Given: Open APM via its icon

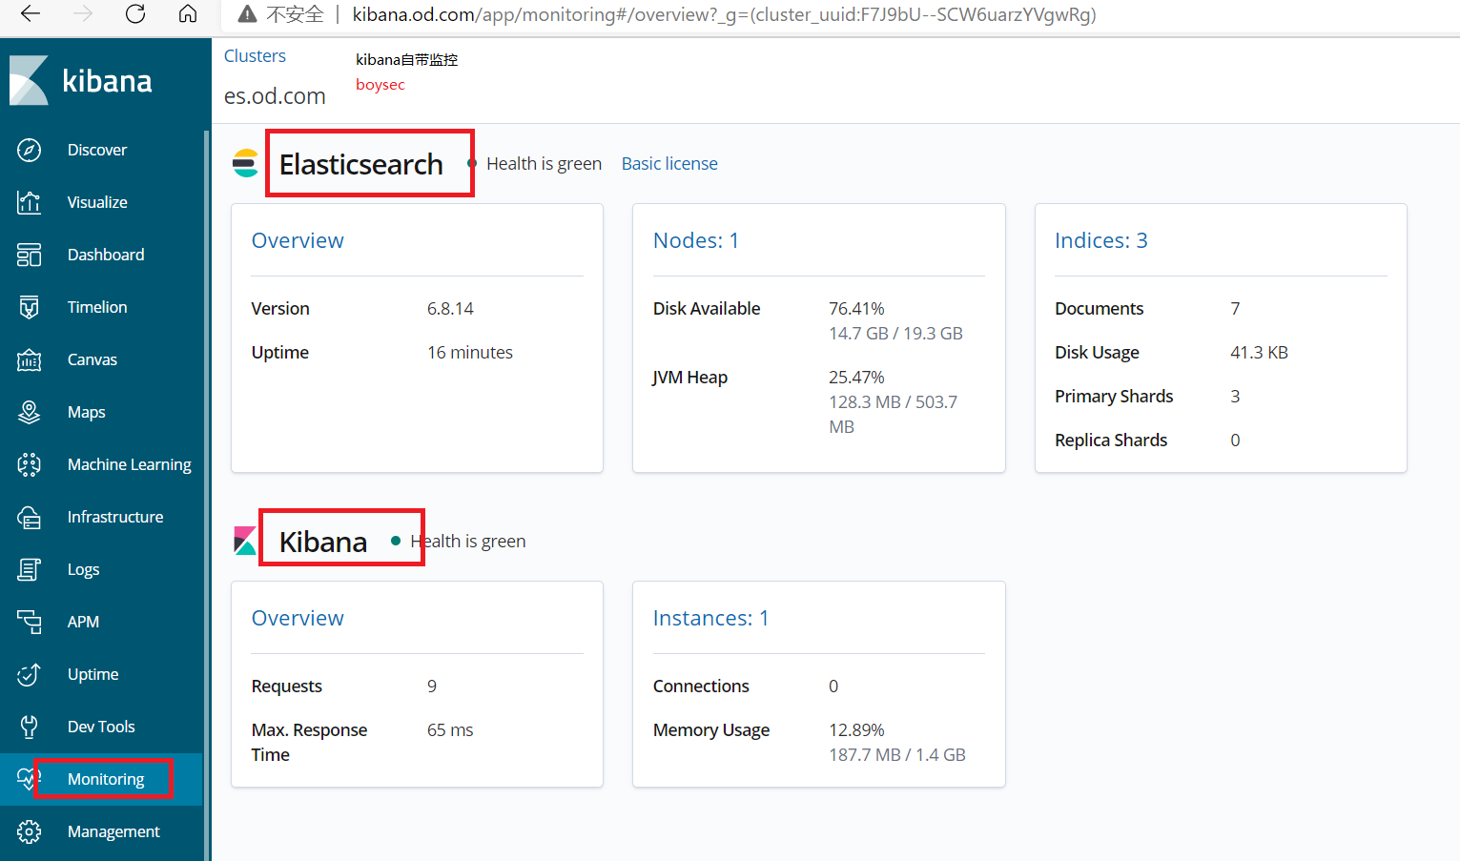Looking at the screenshot, I should point(30,622).
